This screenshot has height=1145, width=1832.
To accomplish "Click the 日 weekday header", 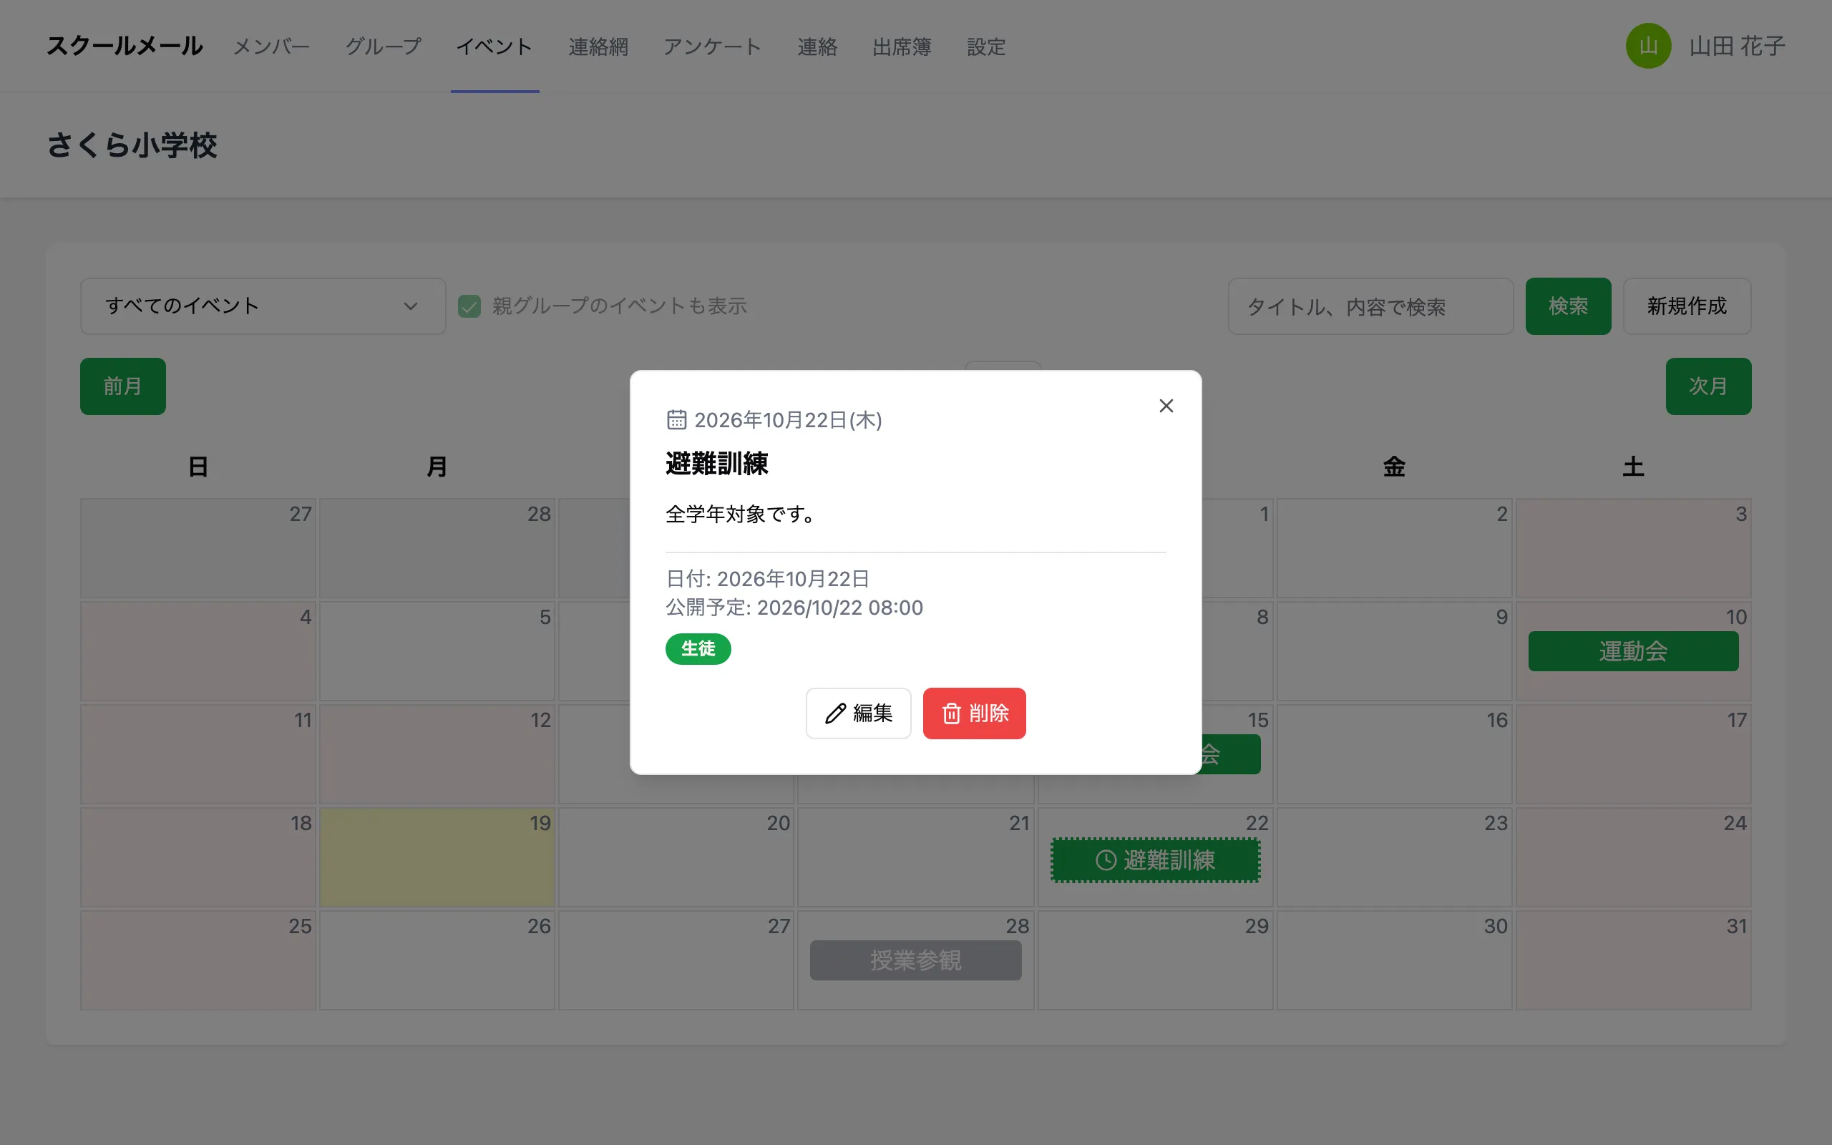I will (x=198, y=467).
